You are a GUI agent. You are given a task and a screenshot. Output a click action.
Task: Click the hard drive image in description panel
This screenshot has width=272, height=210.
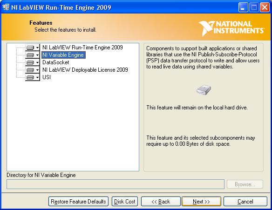pos(204,90)
